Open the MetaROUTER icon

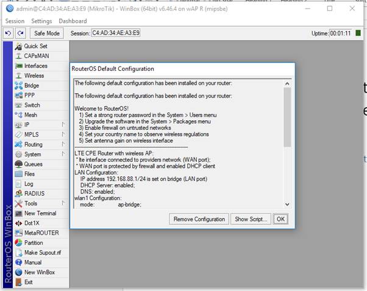tap(18, 233)
